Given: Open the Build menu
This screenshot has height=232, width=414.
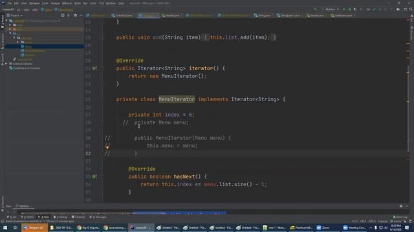Looking at the screenshot, I should click(x=78, y=3).
